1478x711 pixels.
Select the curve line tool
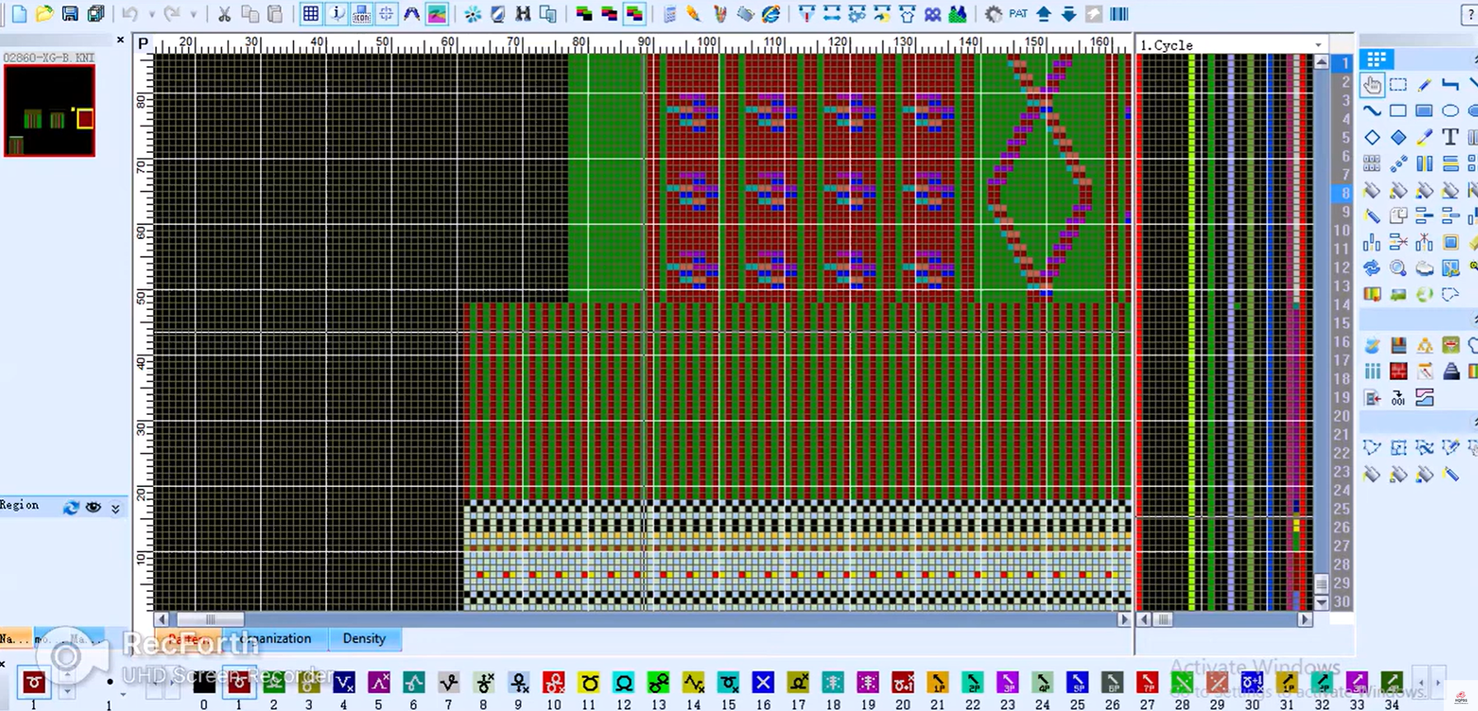pyautogui.click(x=1372, y=111)
